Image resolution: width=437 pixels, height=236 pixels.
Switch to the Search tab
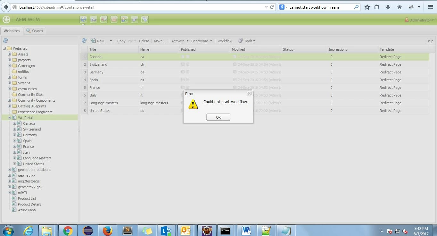[35, 31]
